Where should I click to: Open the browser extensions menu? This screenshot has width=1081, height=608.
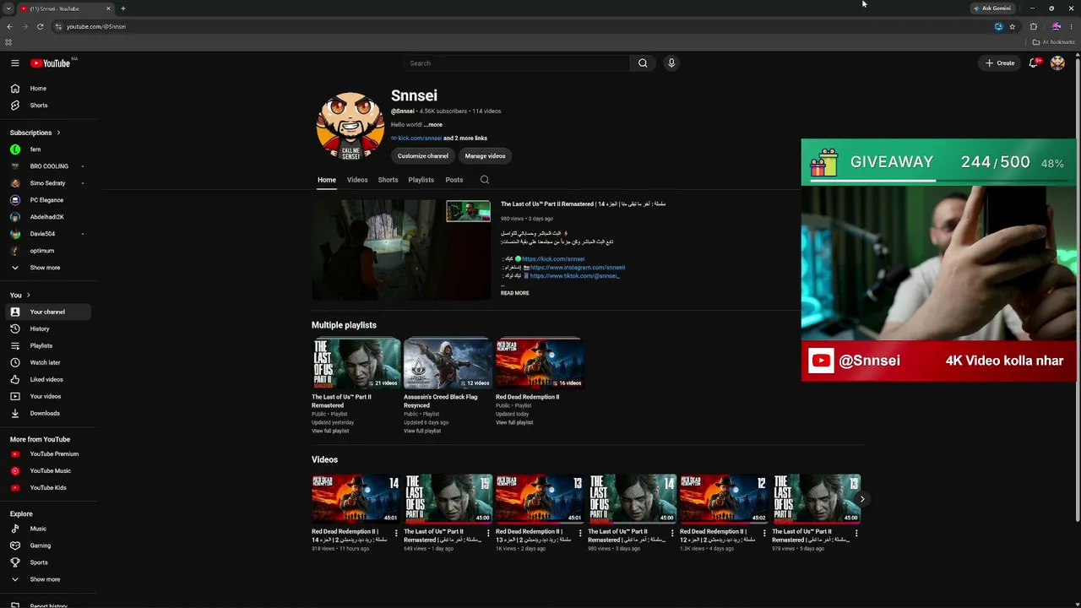pyautogui.click(x=1033, y=26)
